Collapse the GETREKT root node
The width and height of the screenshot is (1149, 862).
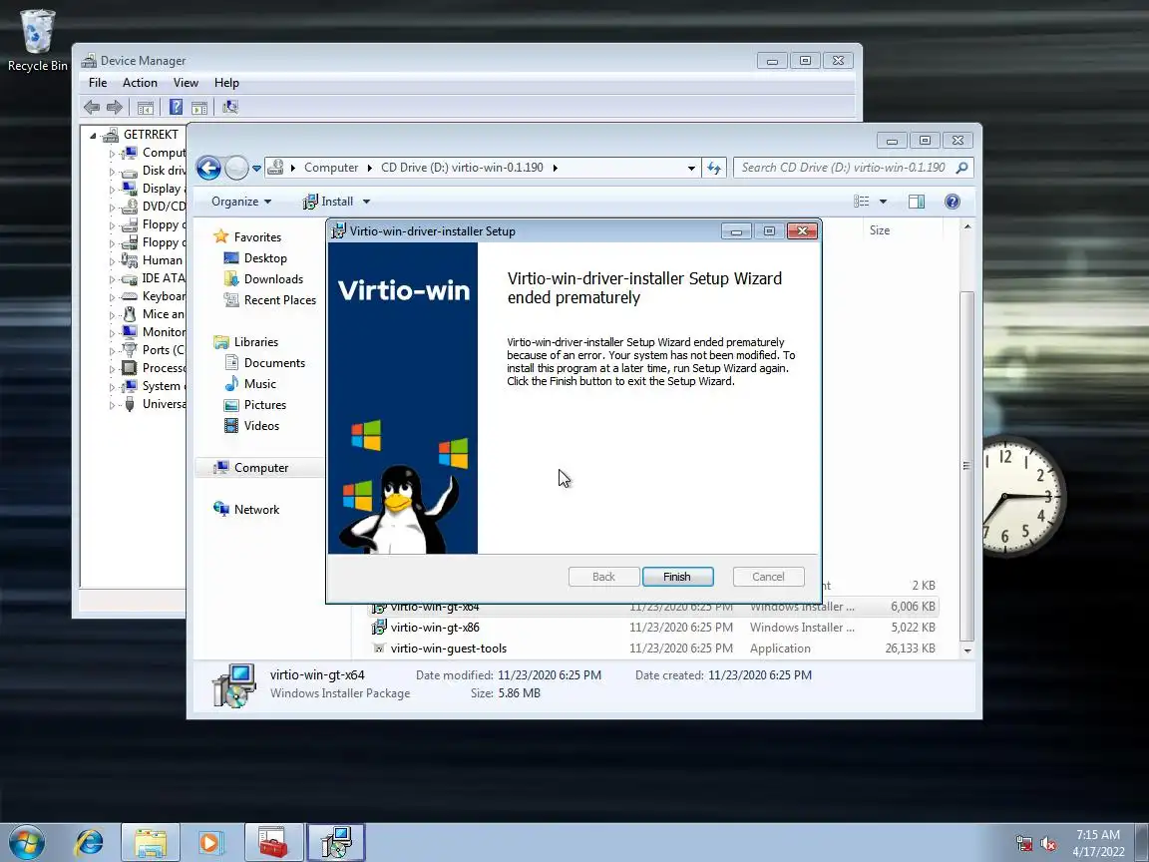tap(93, 135)
